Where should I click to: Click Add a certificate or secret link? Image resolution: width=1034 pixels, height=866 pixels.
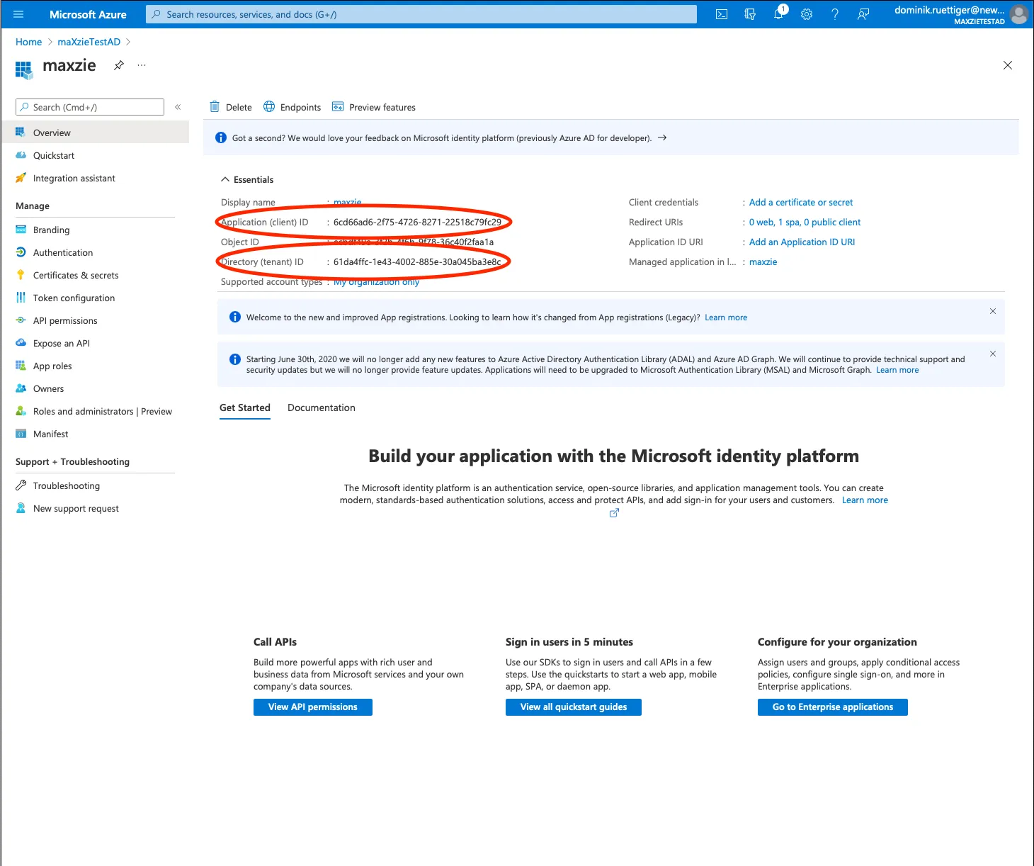coord(800,202)
